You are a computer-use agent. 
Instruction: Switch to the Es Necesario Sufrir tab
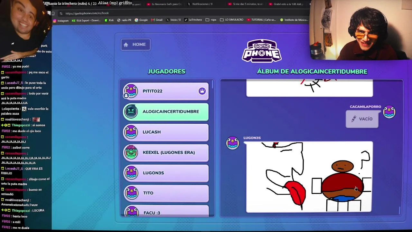164,4
